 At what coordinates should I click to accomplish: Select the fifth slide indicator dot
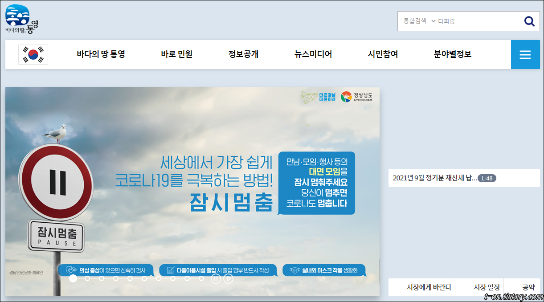[x=130, y=278]
